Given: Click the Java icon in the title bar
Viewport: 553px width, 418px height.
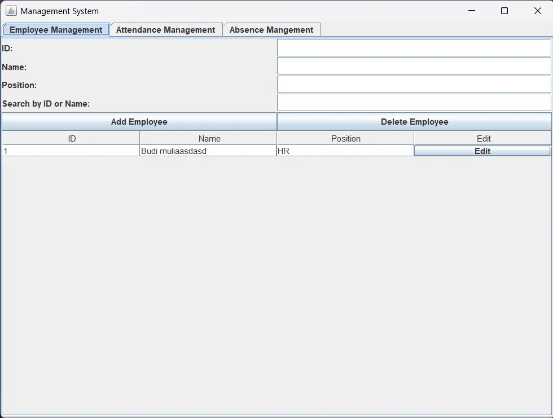Looking at the screenshot, I should click(11, 11).
